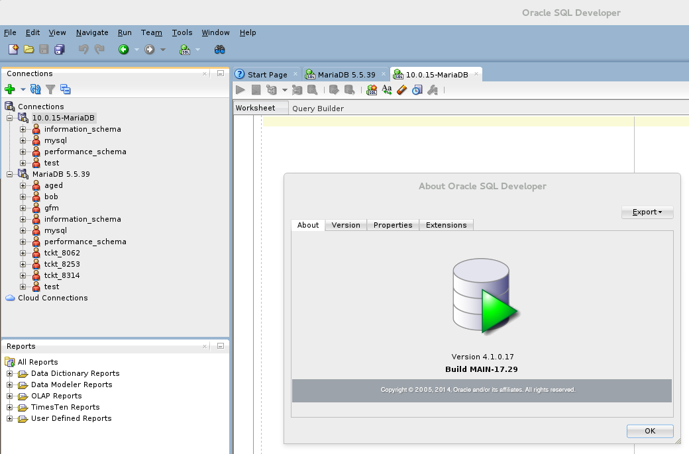Screen dimensions: 689x454
Task: Open the SQL Worksheet dropdown arrow in main toolbar
Action: (x=197, y=50)
